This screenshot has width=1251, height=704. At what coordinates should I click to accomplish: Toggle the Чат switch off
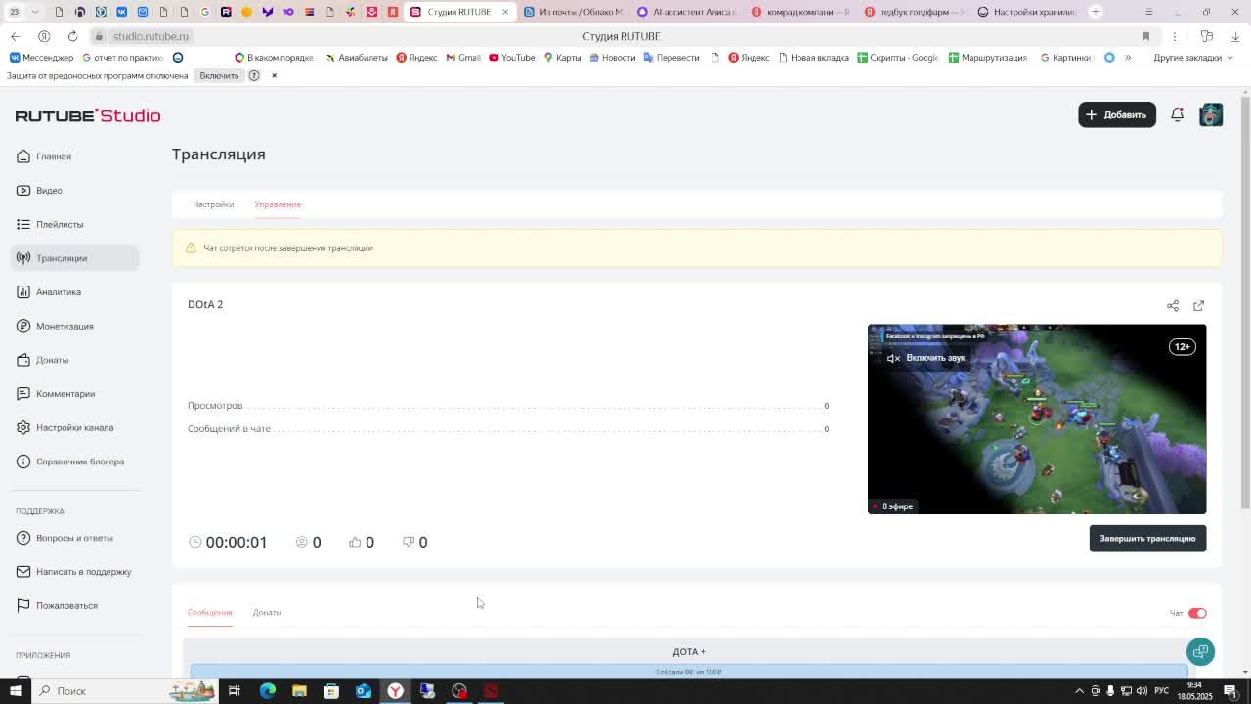(x=1197, y=613)
